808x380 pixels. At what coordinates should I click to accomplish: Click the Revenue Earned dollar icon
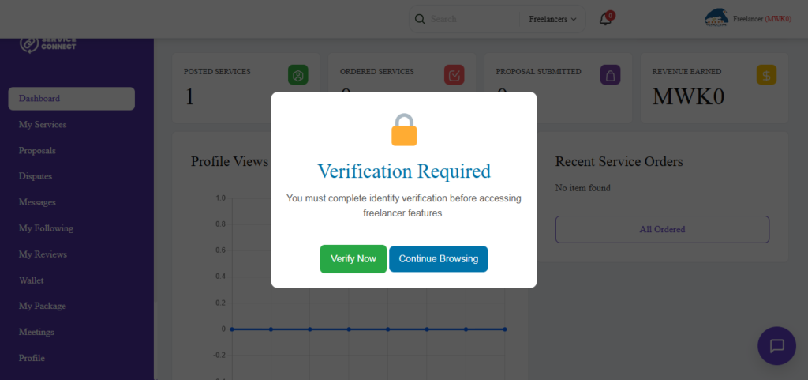pos(766,75)
